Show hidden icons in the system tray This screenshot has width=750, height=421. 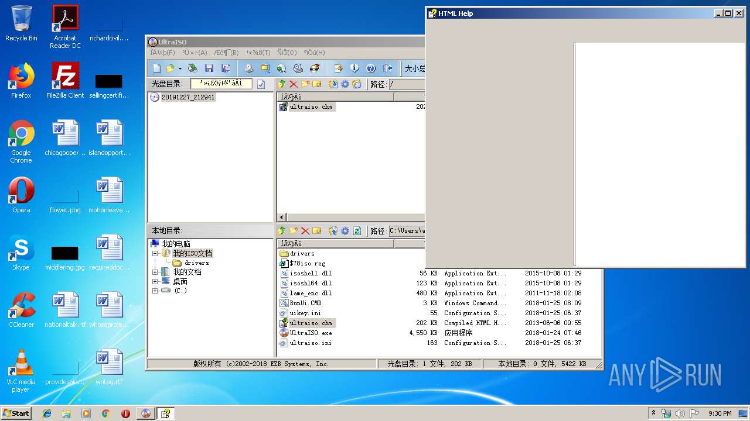[653, 413]
